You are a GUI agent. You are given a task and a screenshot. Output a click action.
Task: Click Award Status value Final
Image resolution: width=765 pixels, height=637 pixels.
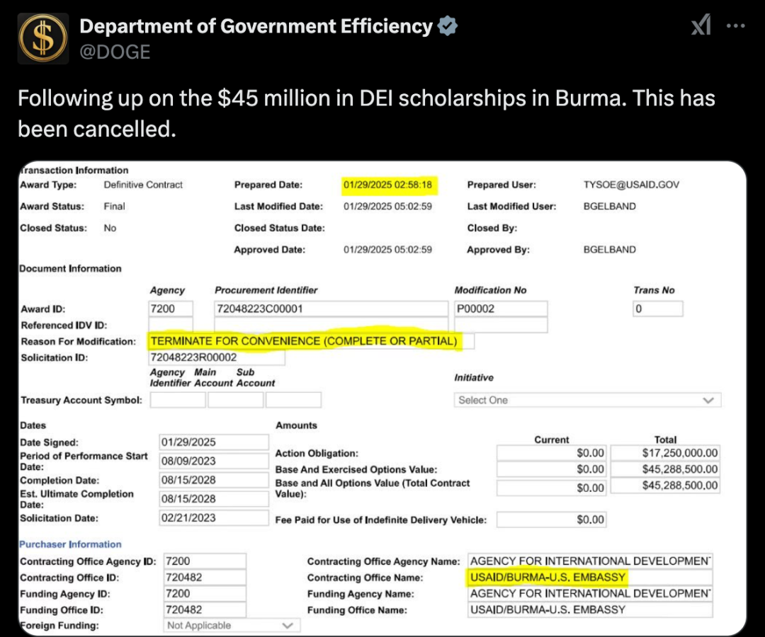114,206
